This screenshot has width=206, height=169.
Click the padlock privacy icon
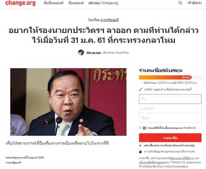140,152
